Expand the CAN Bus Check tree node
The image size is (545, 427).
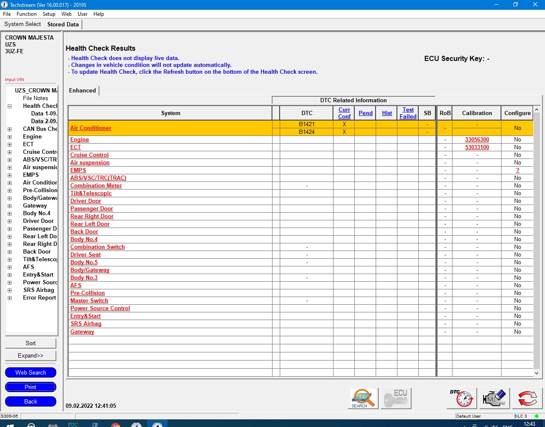(x=9, y=129)
